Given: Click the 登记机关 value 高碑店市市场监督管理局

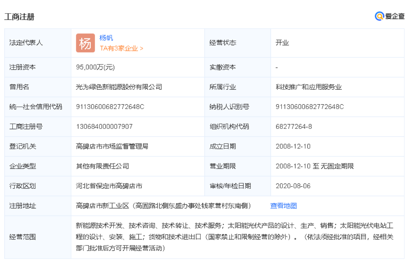Looking at the screenshot, I should point(112,146).
